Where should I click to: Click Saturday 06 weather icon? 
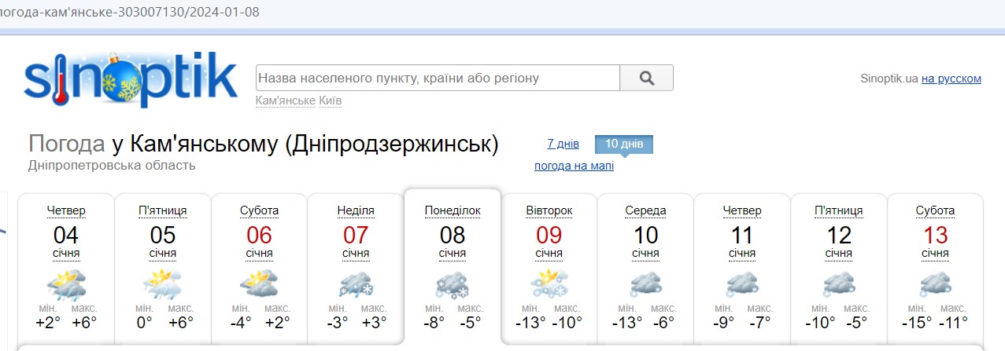point(259,284)
